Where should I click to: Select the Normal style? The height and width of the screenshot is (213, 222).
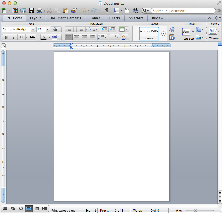pyautogui.click(x=149, y=34)
